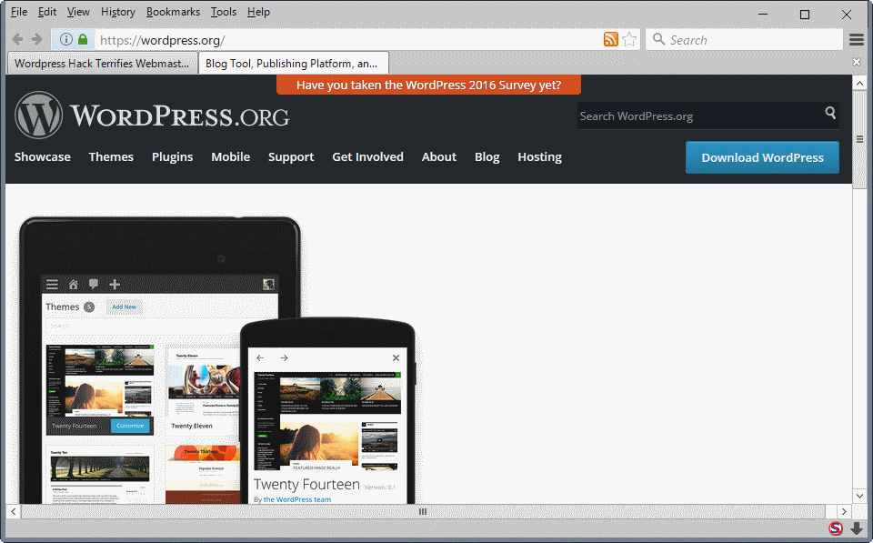Bookmark this page with the star icon

(x=629, y=39)
